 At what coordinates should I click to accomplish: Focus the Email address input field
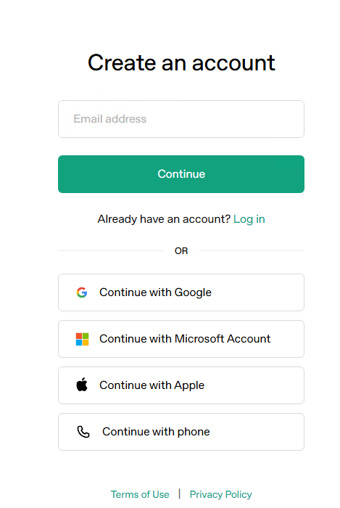click(181, 119)
